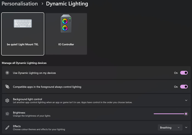The height and width of the screenshot is (135, 192).
Task: Click the Dynamic Lighting page title
Action: tap(67, 4)
